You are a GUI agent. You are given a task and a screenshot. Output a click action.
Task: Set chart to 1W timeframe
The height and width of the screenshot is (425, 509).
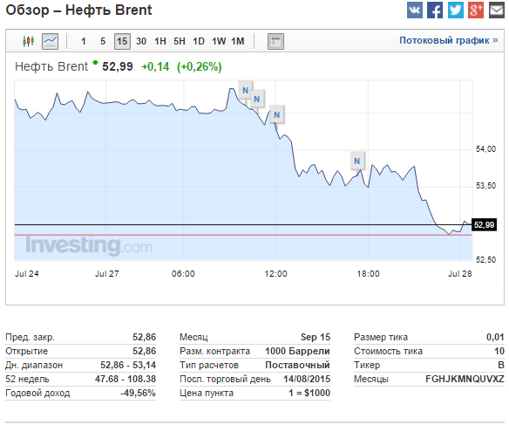tap(219, 41)
